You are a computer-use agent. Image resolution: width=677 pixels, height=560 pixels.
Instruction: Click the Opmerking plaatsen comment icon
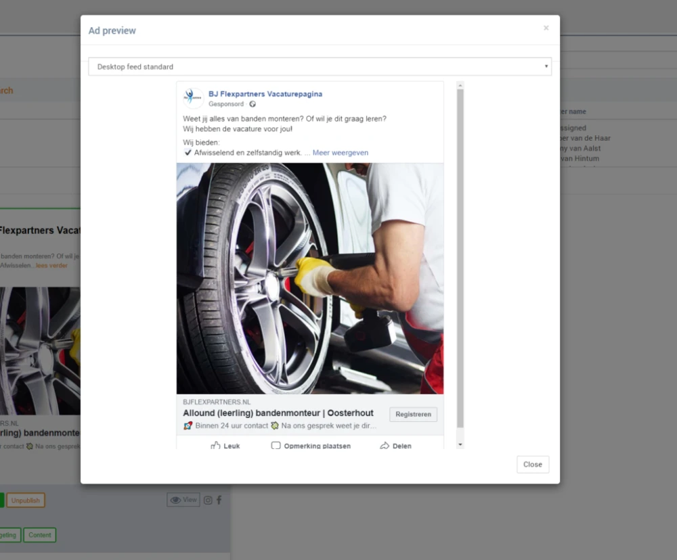pos(276,446)
